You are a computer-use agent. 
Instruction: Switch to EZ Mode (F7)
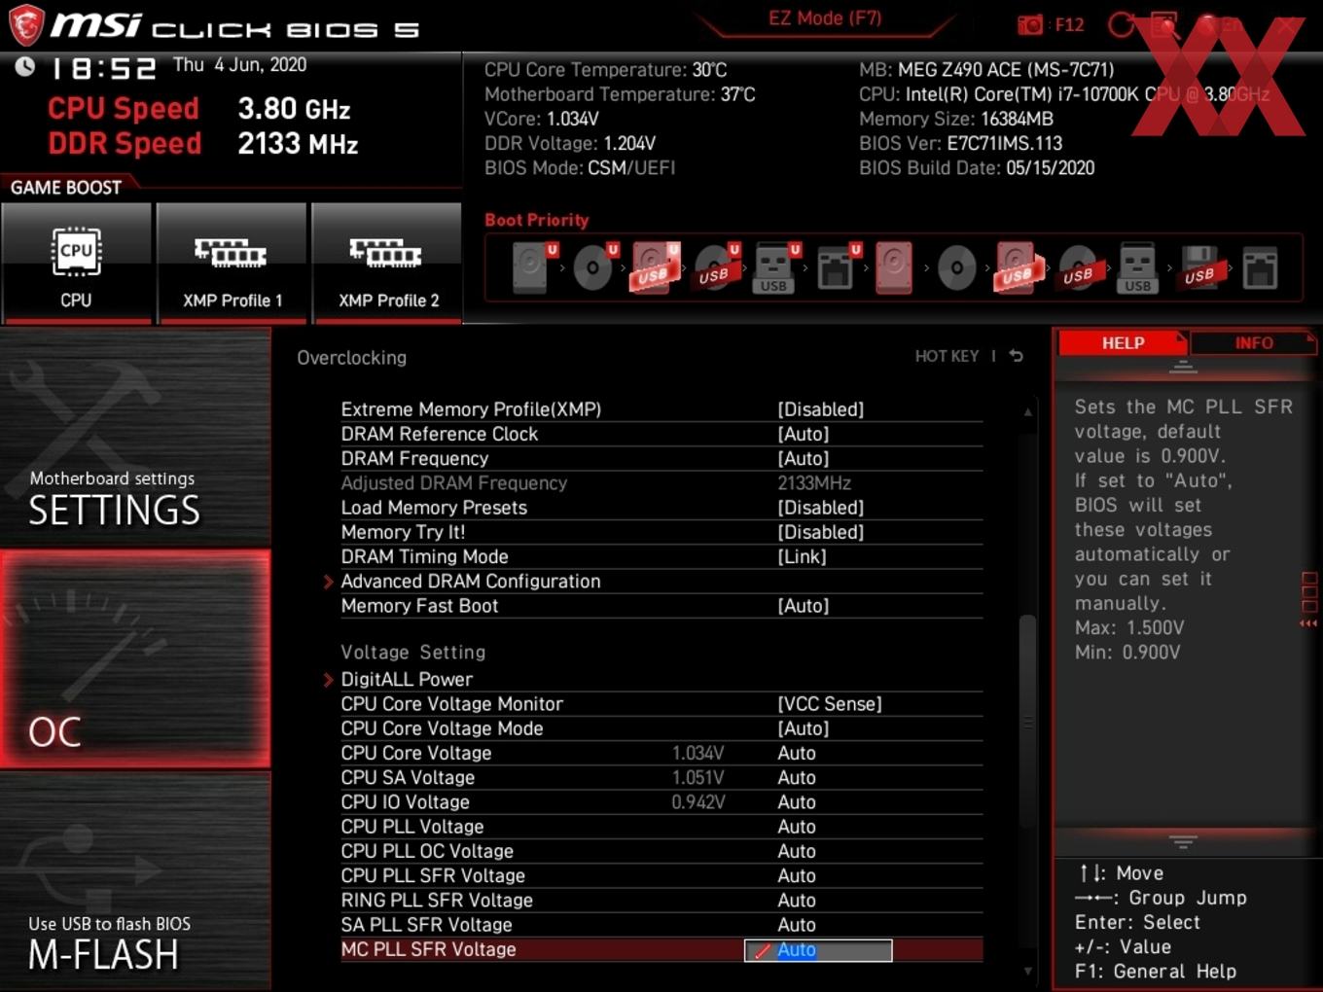click(x=825, y=18)
